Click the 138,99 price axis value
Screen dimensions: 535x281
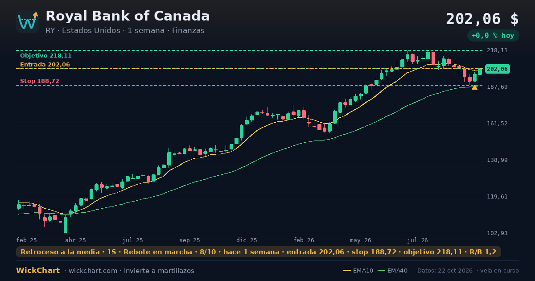pyautogui.click(x=497, y=160)
